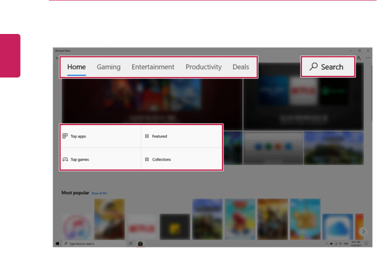Viewport: 378px width, 255px height.
Task: Open the user account icon
Action: point(359,58)
